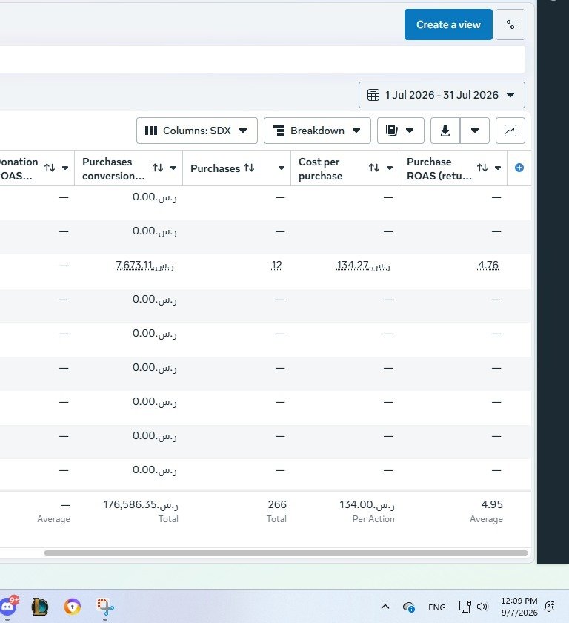
Task: Open the clock showing 12:09 PM
Action: pyautogui.click(x=519, y=607)
